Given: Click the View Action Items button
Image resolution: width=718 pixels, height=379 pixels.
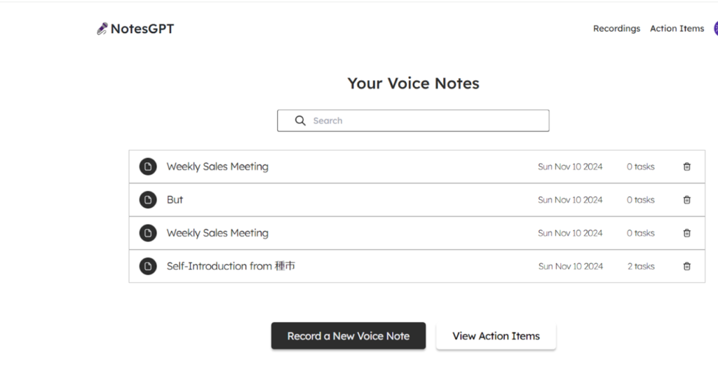Looking at the screenshot, I should (496, 336).
